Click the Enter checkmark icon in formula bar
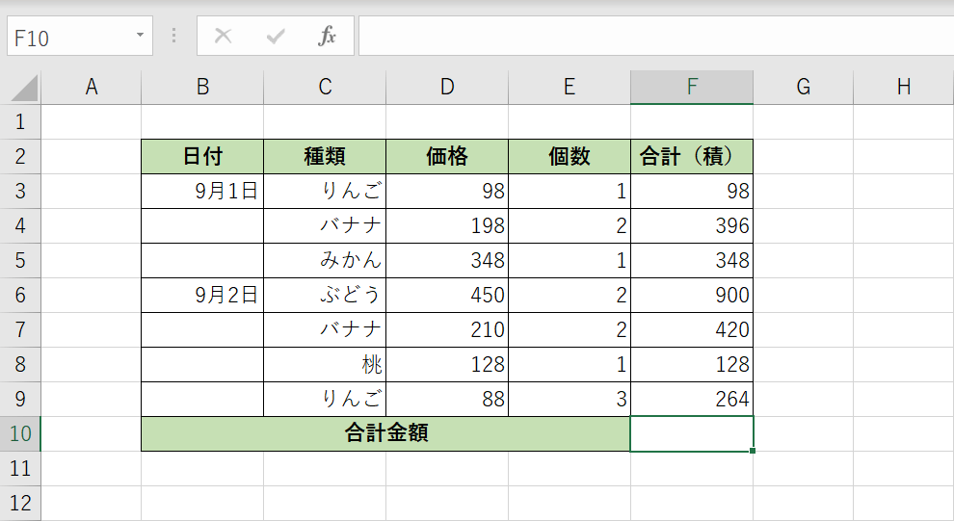954x521 pixels. click(x=275, y=37)
